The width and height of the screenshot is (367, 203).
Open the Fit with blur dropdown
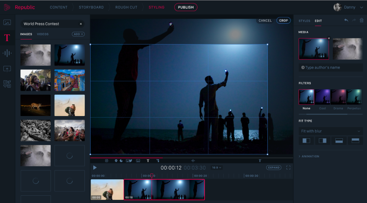coord(331,131)
